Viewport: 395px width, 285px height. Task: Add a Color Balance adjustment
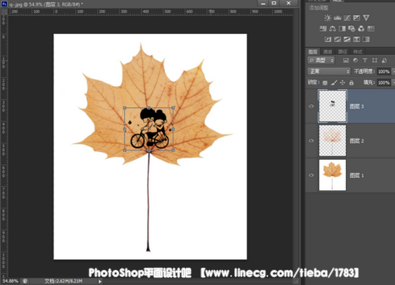(x=333, y=28)
